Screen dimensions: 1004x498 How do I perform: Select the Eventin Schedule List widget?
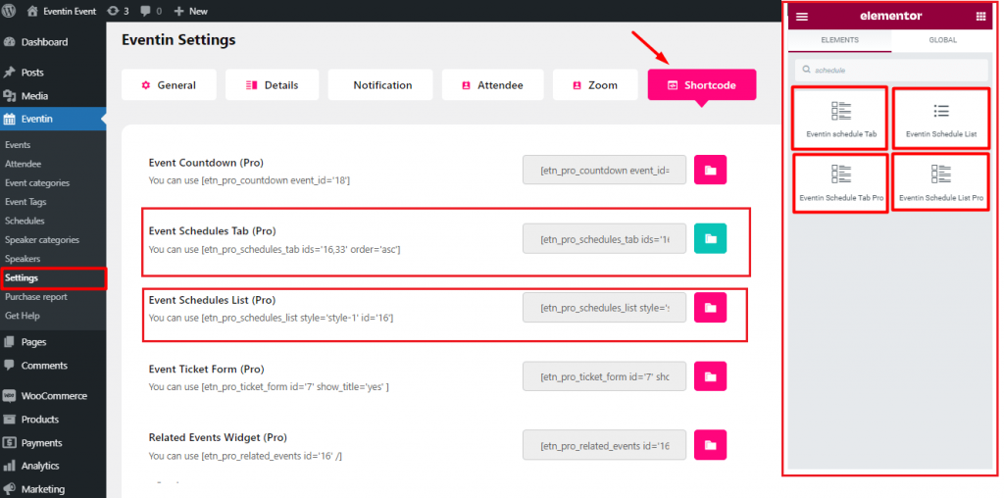click(x=940, y=118)
